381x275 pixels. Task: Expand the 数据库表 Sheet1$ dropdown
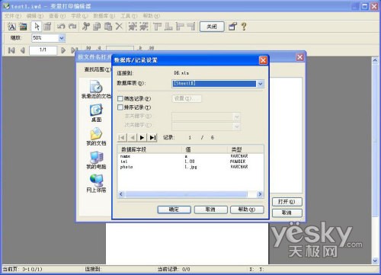pos(260,84)
